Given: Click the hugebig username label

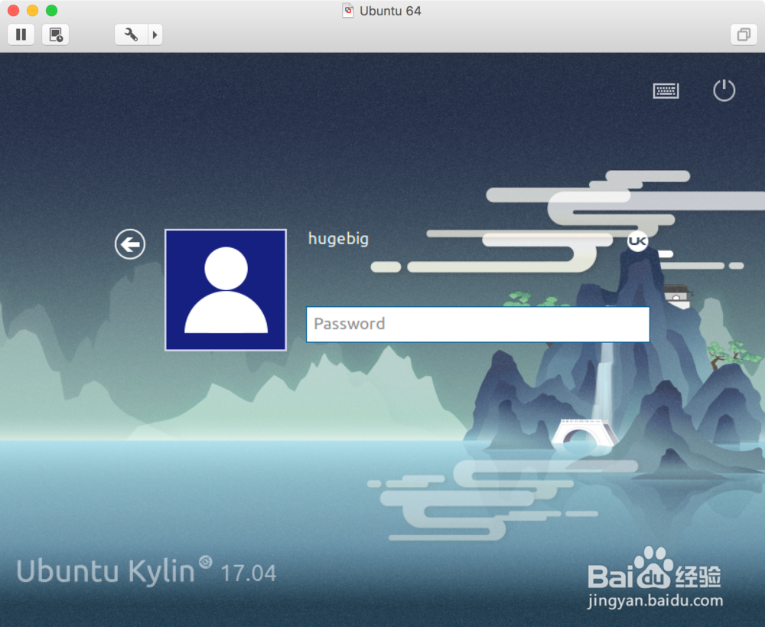Looking at the screenshot, I should point(338,239).
